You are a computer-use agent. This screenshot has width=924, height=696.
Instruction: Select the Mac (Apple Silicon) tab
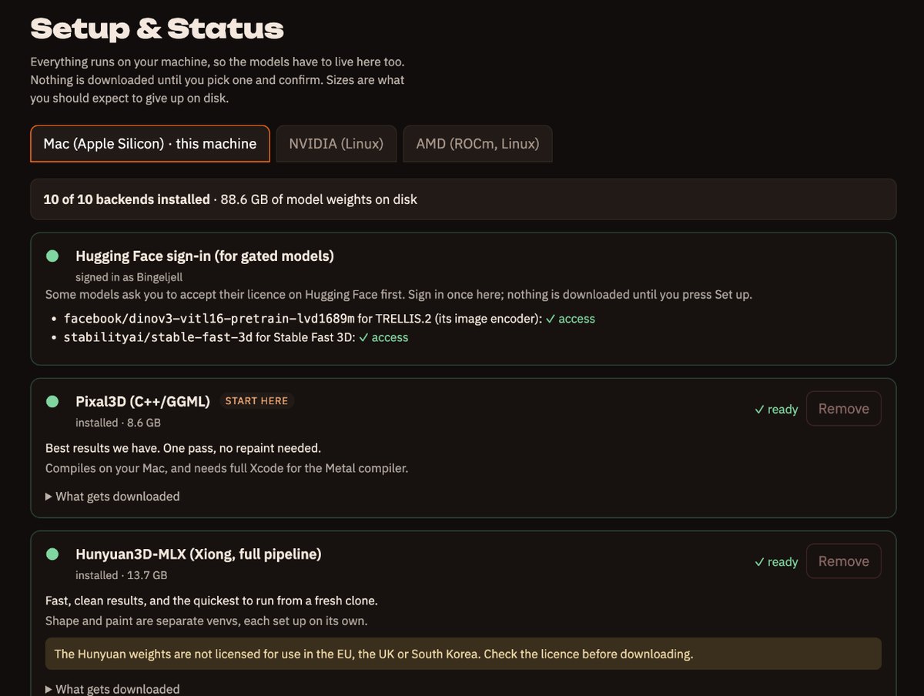click(x=150, y=144)
